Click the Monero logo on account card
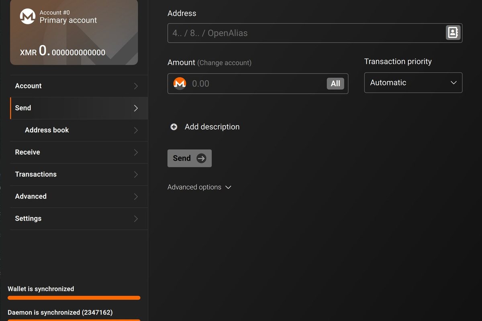 tap(28, 16)
